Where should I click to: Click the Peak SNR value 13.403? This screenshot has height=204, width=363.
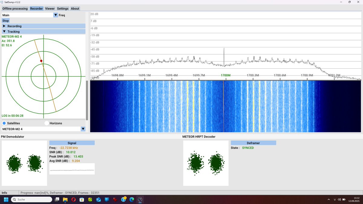coord(78,157)
